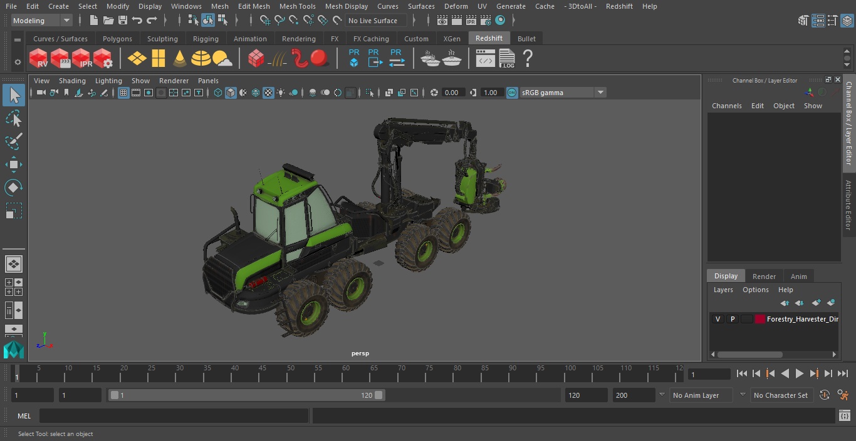
Task: Undo the last action
Action: pos(137,21)
